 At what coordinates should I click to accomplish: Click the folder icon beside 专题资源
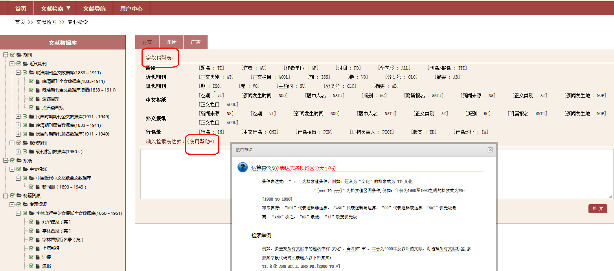tap(25, 204)
